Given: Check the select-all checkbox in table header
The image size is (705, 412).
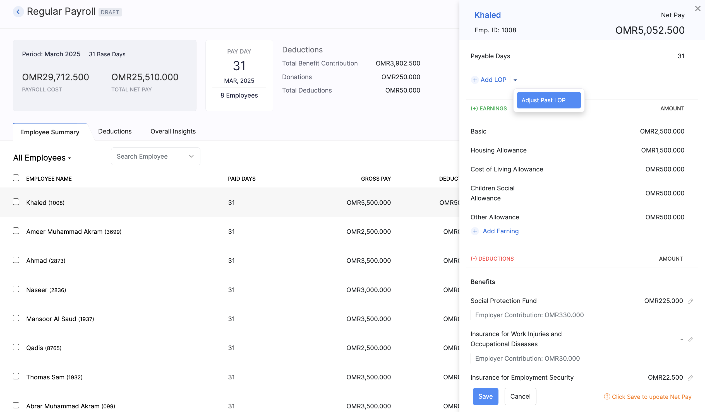Looking at the screenshot, I should 16,178.
